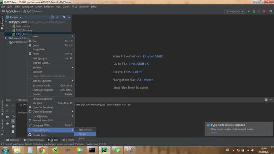This screenshot has height=154, width=274.
Task: Open the Structure side tool window tab
Action: (2, 127)
